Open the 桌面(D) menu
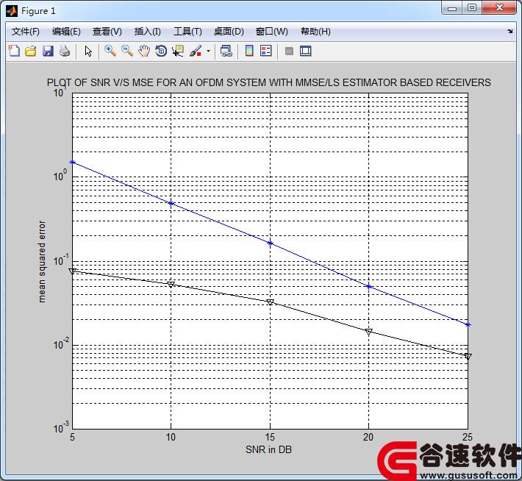The height and width of the screenshot is (481, 522). tap(229, 32)
